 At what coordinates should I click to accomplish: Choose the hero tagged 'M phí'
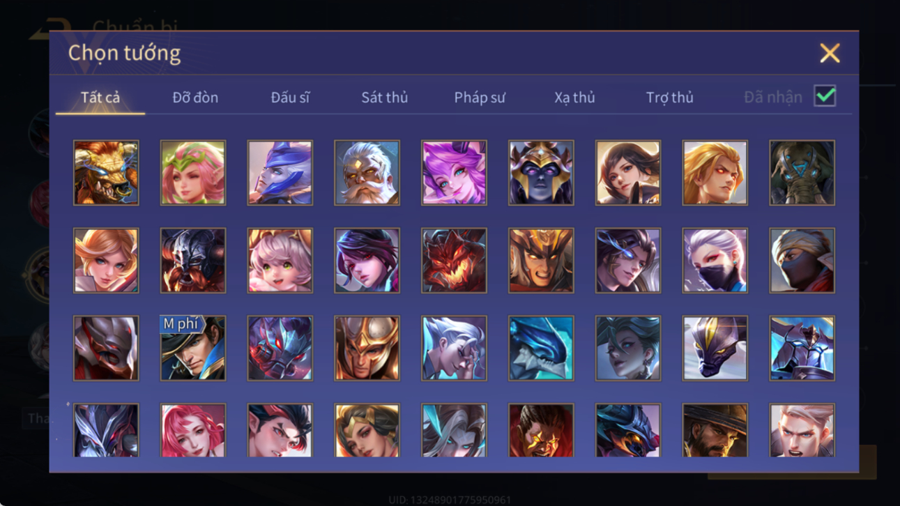[193, 348]
